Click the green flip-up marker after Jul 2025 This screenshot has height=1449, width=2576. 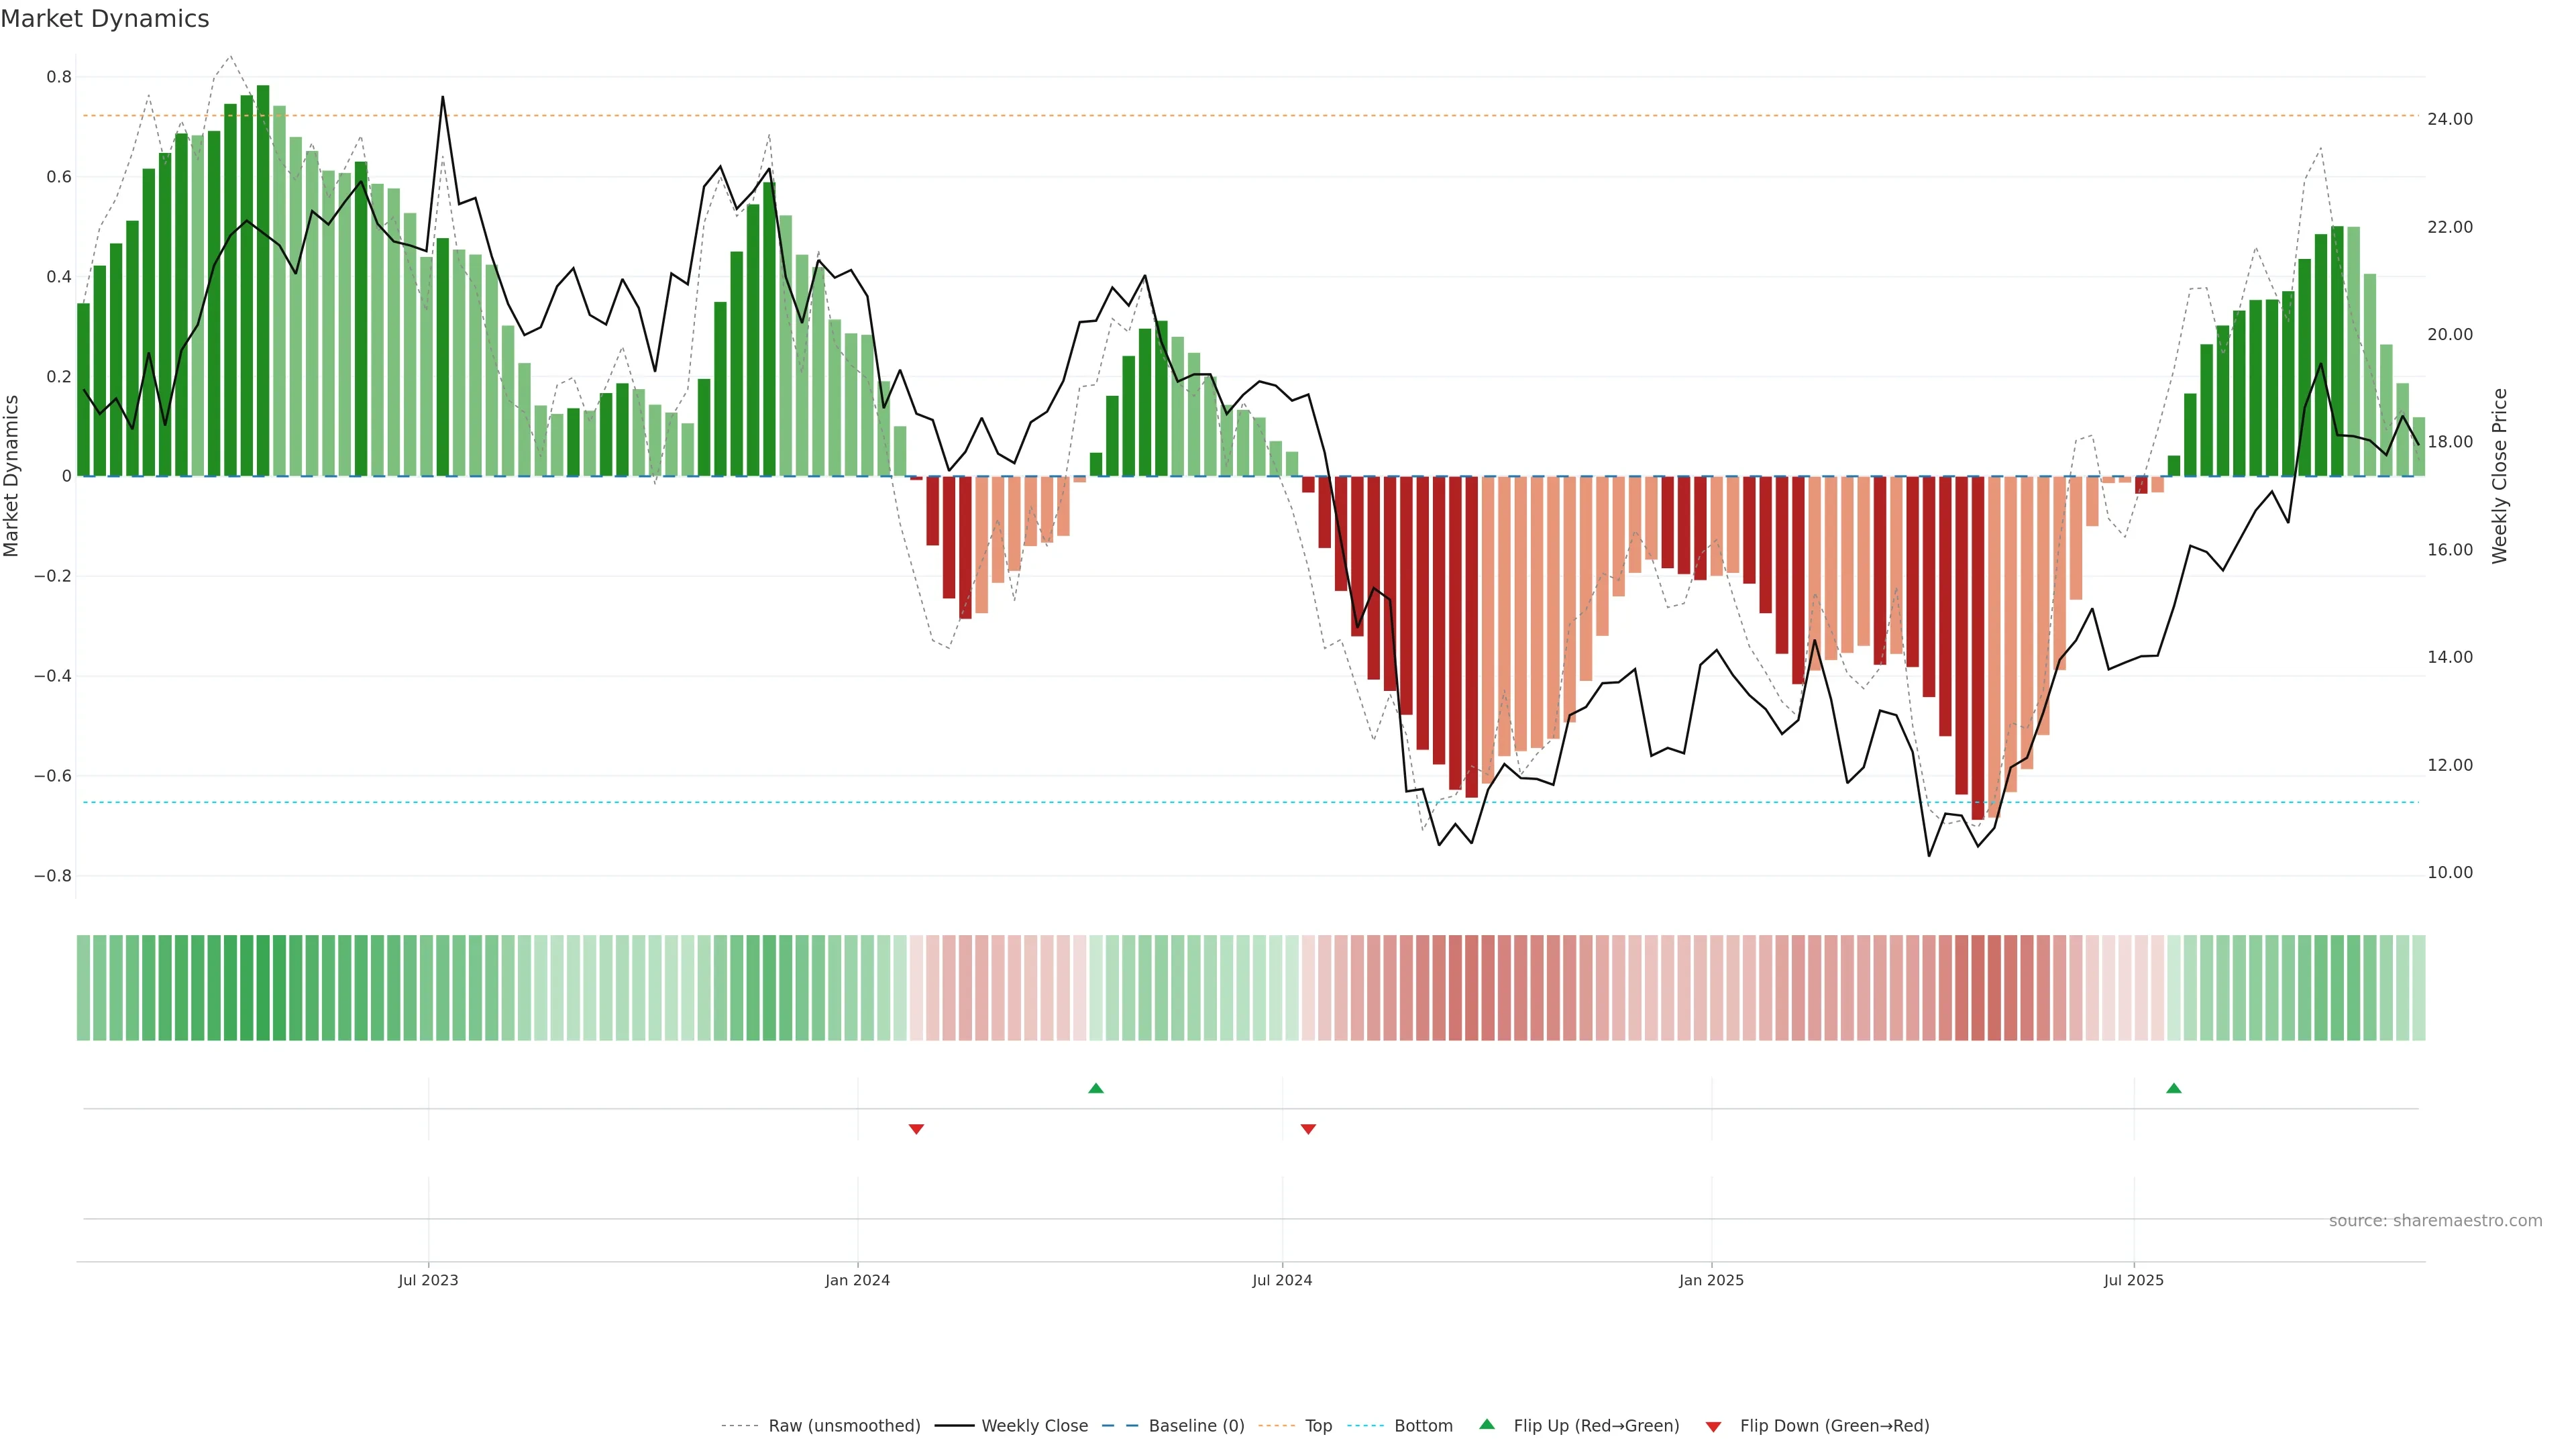(x=2174, y=1088)
